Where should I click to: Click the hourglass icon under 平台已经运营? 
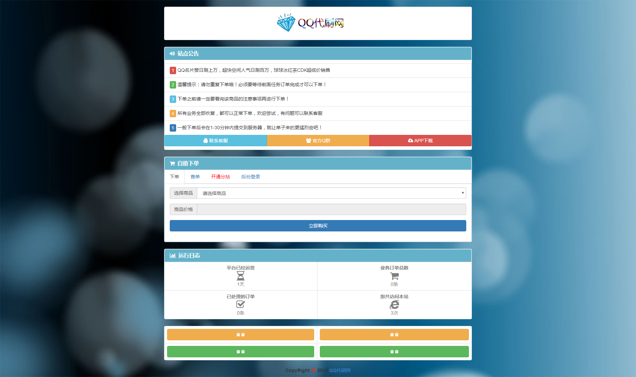click(x=241, y=276)
